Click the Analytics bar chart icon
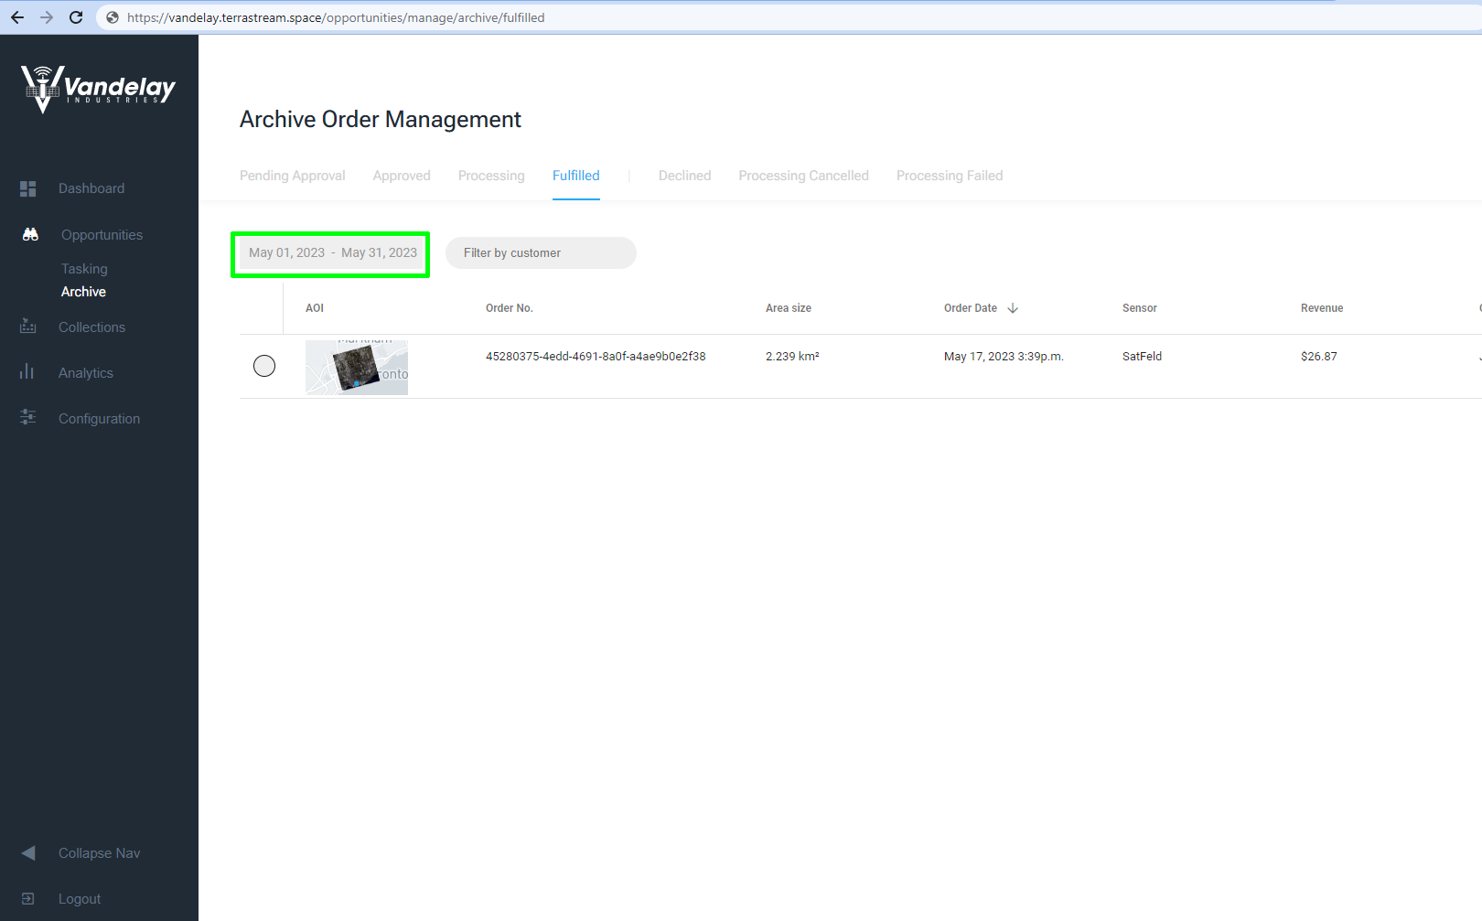The image size is (1482, 921). (27, 371)
